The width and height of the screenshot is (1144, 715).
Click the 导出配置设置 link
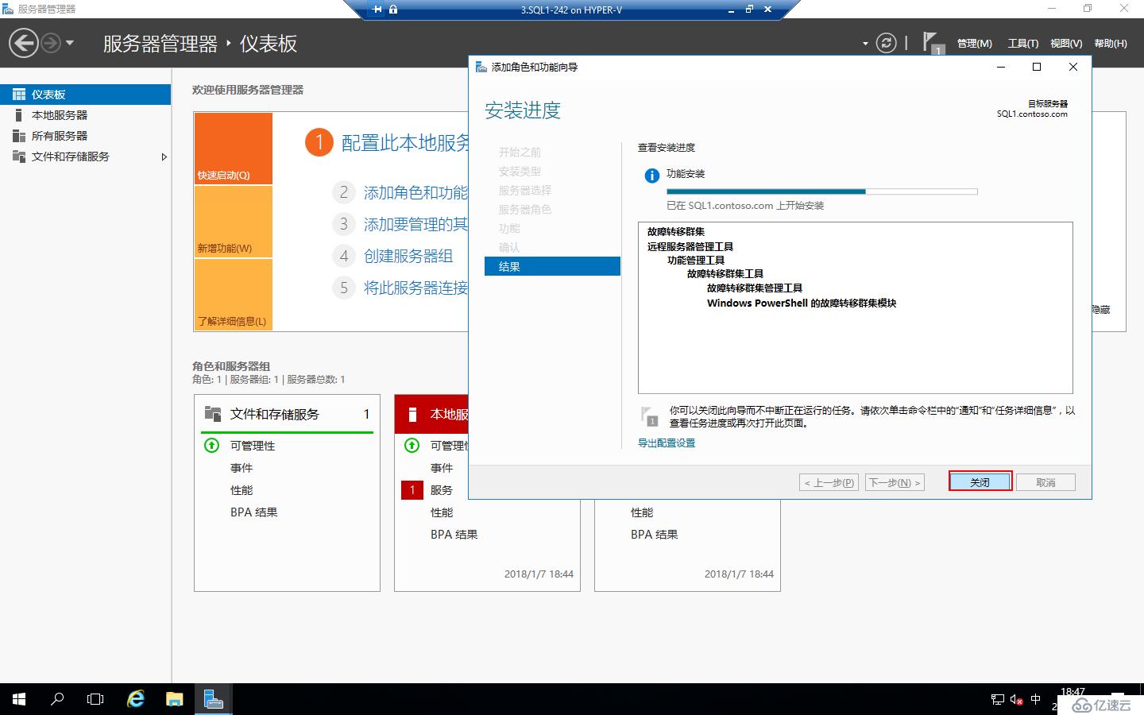coord(667,443)
